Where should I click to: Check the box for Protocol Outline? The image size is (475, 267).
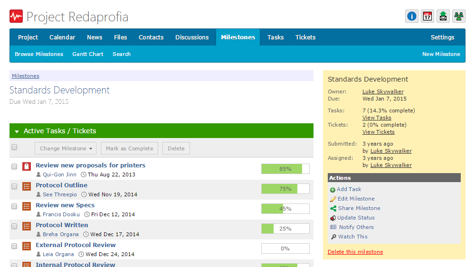point(14,186)
